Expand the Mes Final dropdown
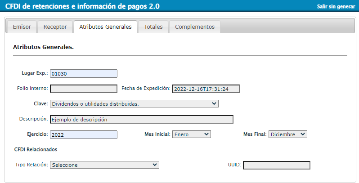This screenshot has height=183, width=359. 287,134
